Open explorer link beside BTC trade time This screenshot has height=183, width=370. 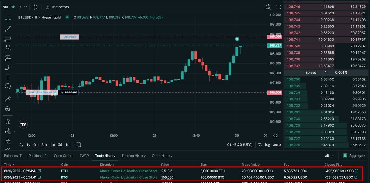[x=39, y=177]
